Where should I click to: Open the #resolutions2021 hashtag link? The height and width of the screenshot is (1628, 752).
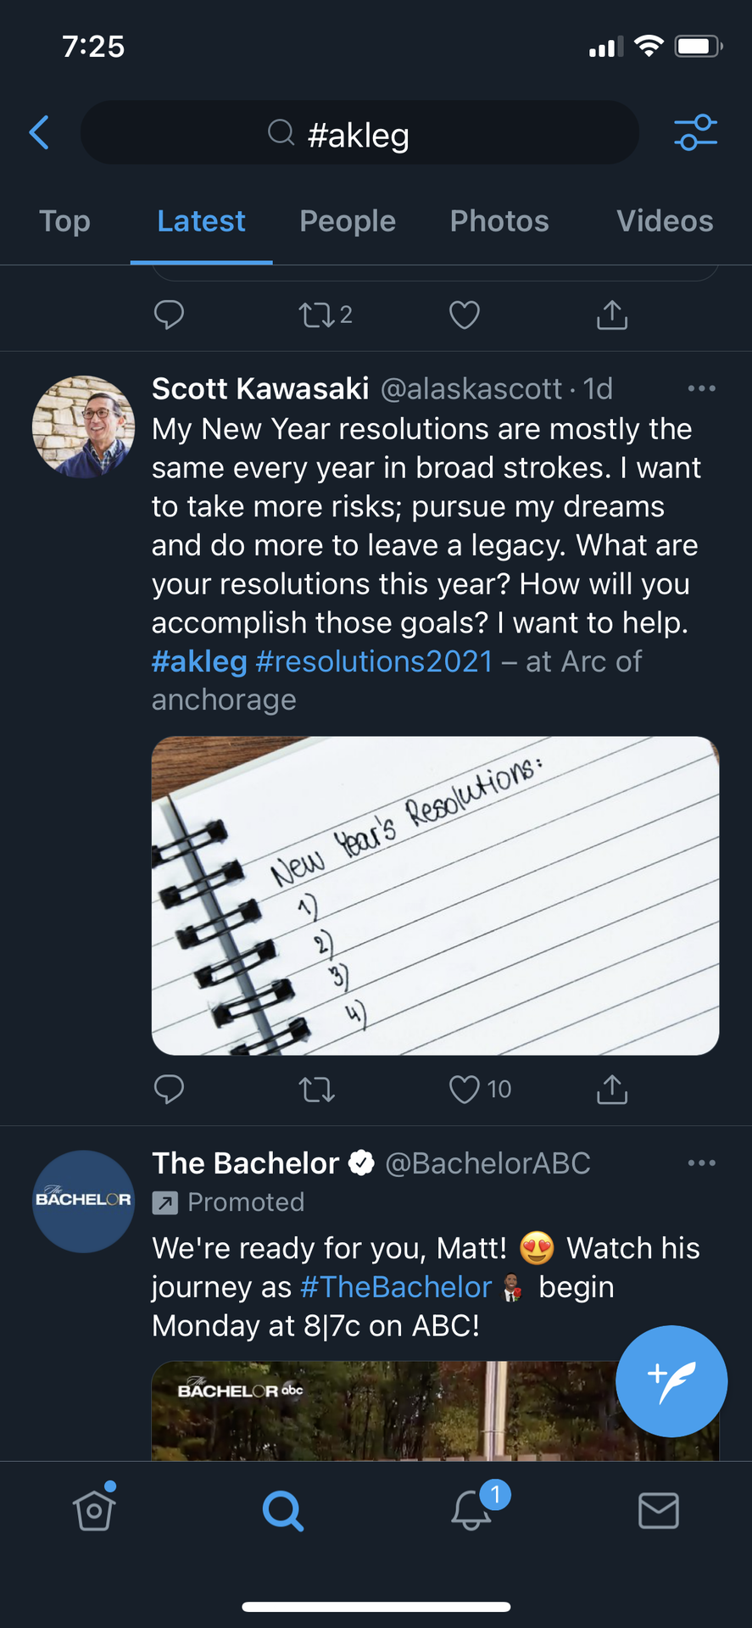click(374, 661)
